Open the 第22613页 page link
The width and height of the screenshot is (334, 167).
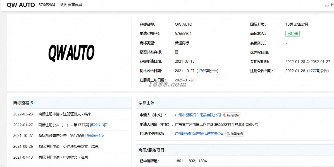click(x=99, y=125)
